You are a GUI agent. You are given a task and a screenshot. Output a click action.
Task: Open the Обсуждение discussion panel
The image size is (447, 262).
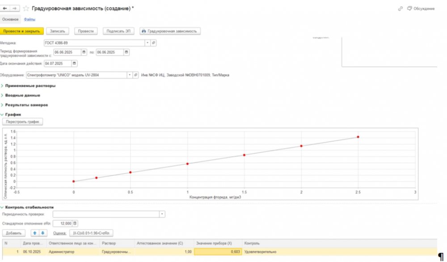[419, 8]
